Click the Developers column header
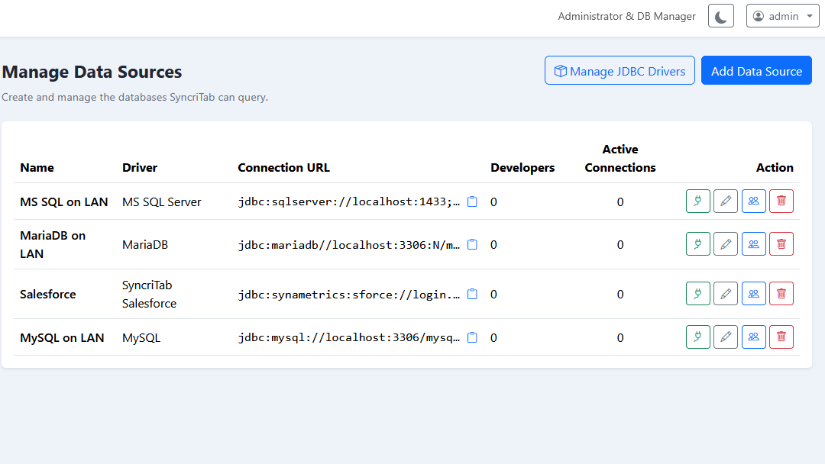 522,168
